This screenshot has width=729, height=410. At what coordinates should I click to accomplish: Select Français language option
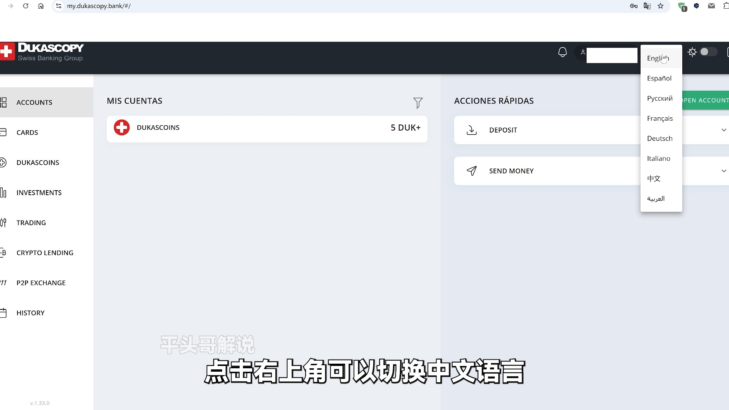(661, 118)
